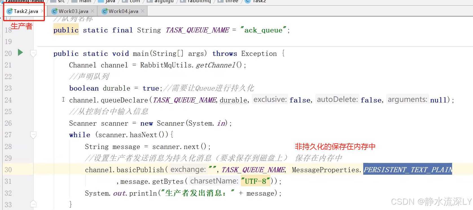
Task: Click 'MessageProperties' class reference
Action: [325, 170]
